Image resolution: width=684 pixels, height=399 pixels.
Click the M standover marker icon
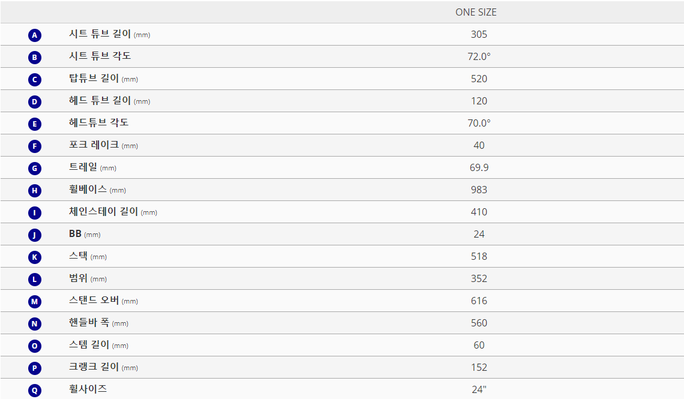(x=35, y=302)
